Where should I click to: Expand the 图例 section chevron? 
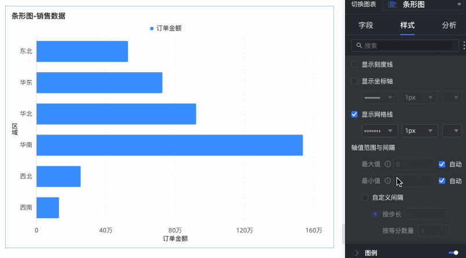(357, 252)
